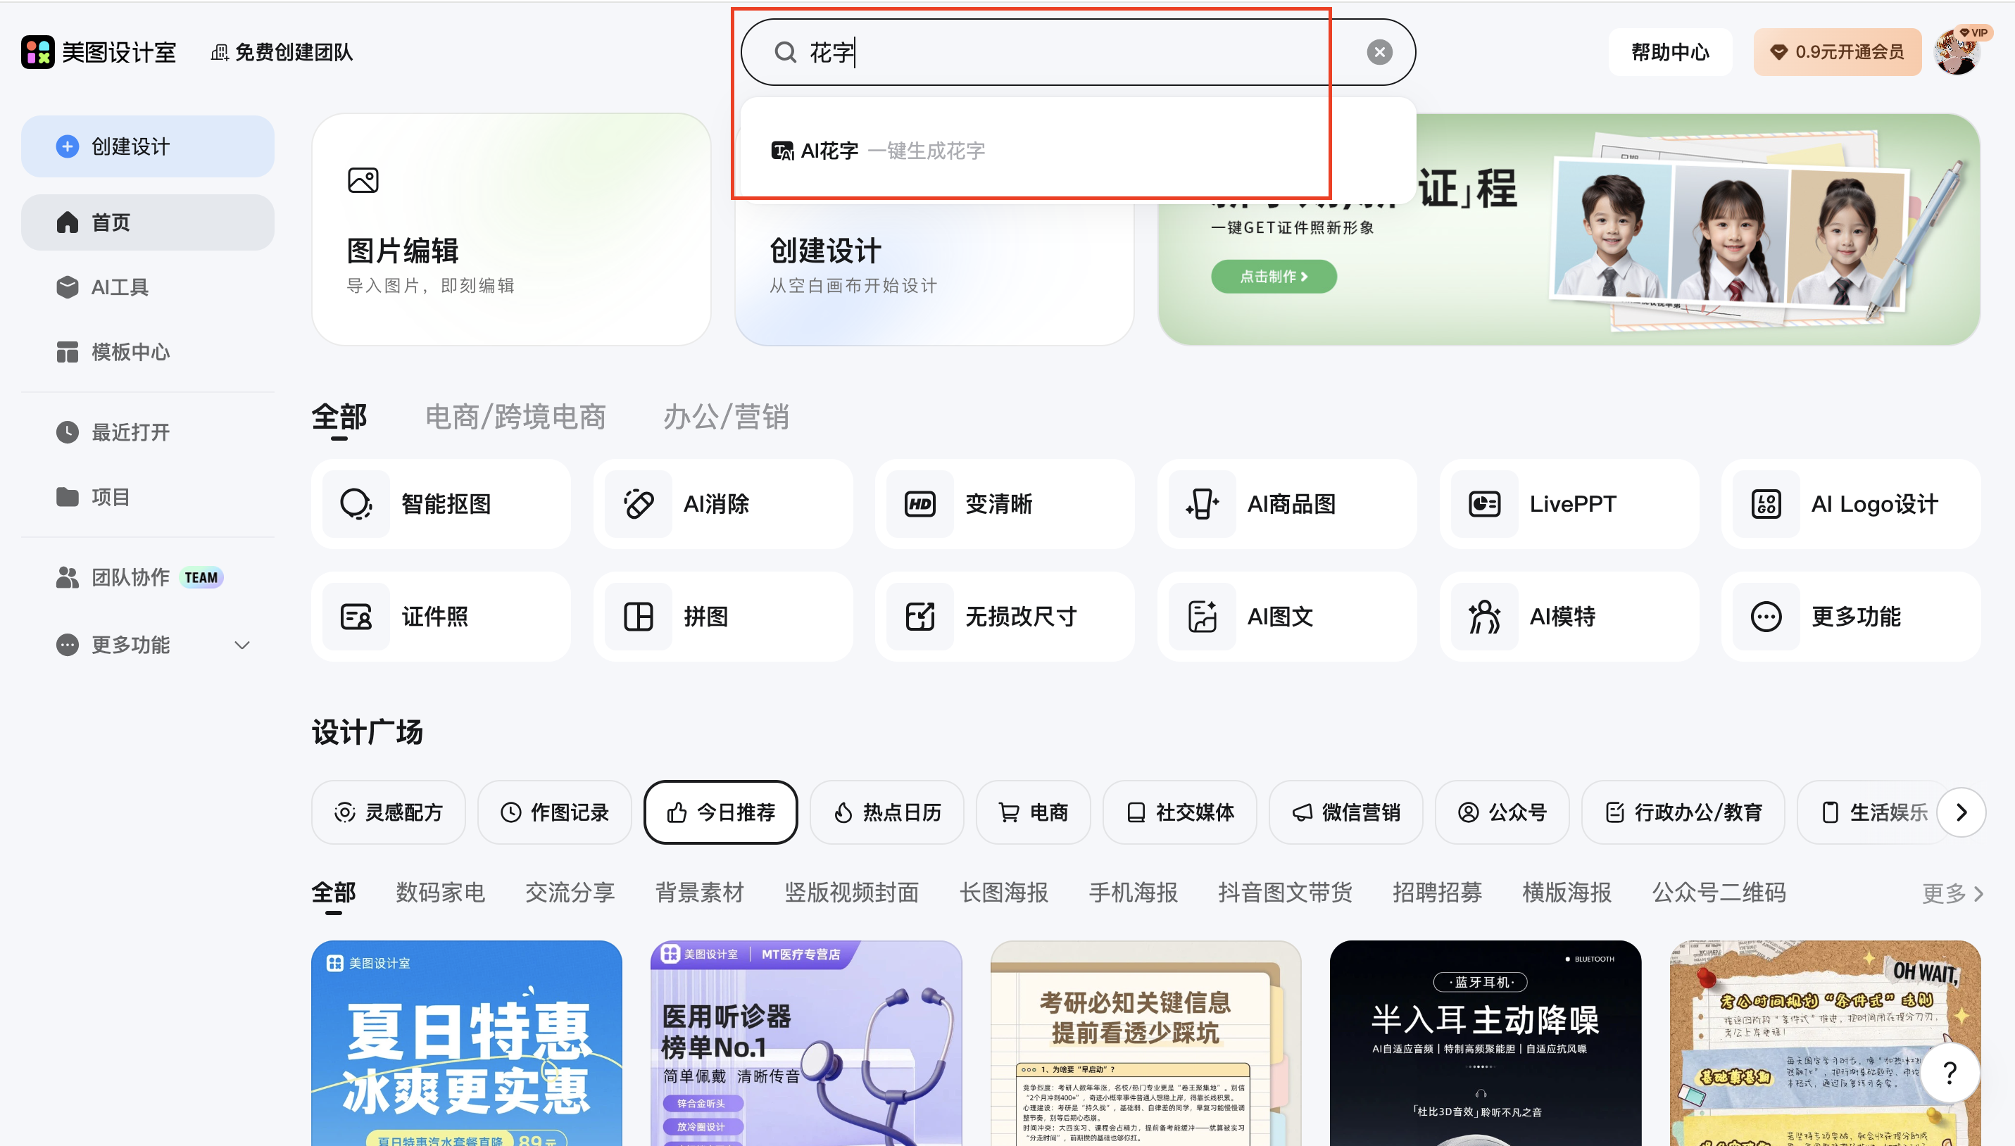Select 灵感配方 chip
Image resolution: width=2015 pixels, height=1146 pixels.
[x=389, y=812]
